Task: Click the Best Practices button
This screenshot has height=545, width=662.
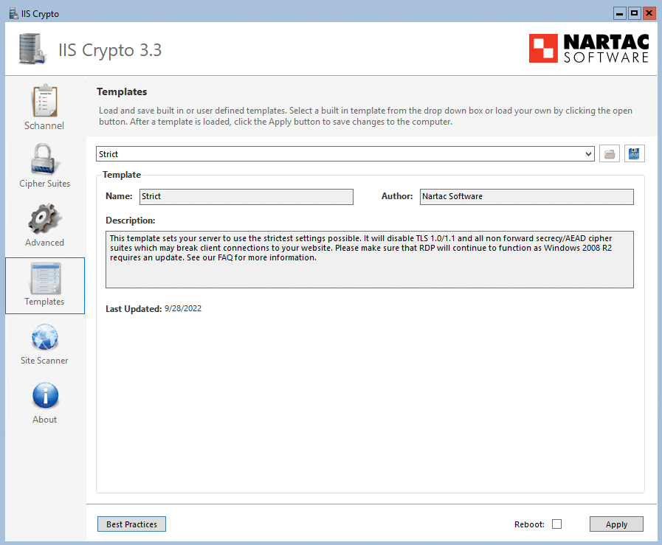Action: [131, 524]
